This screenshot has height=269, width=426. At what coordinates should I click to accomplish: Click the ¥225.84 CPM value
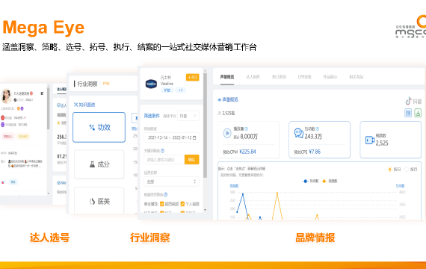(x=247, y=152)
